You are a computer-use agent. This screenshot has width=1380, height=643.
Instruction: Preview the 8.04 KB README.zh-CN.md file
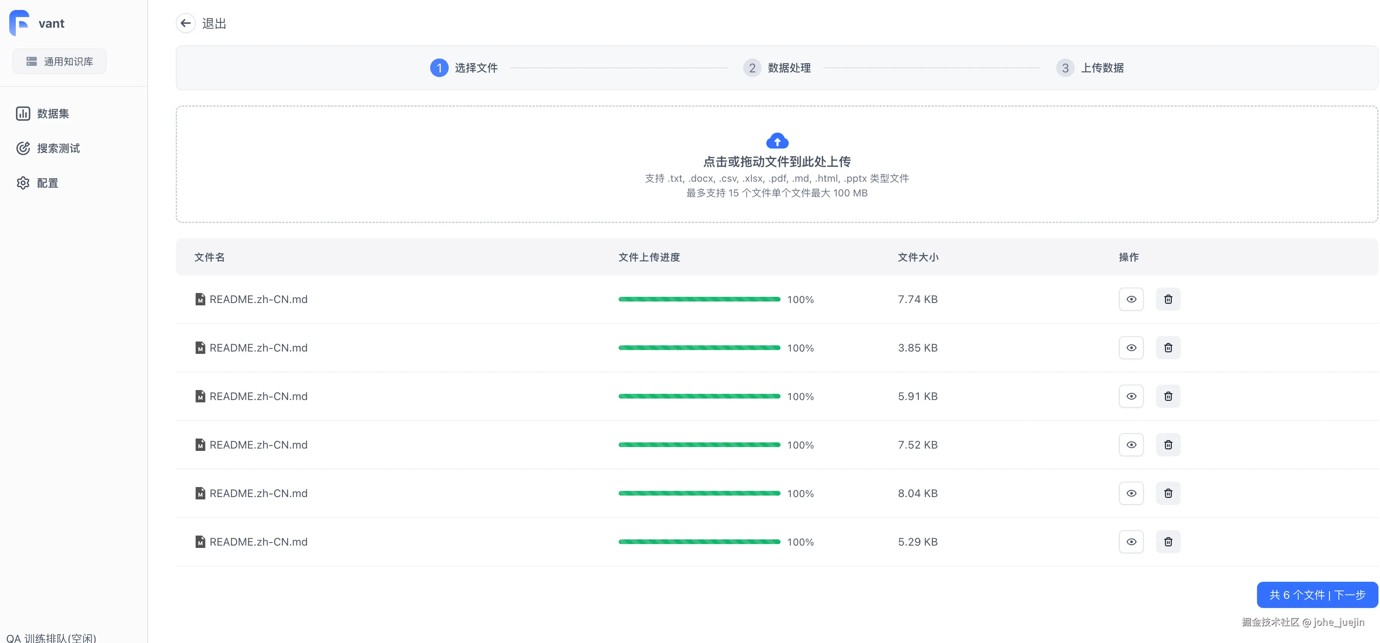1131,493
